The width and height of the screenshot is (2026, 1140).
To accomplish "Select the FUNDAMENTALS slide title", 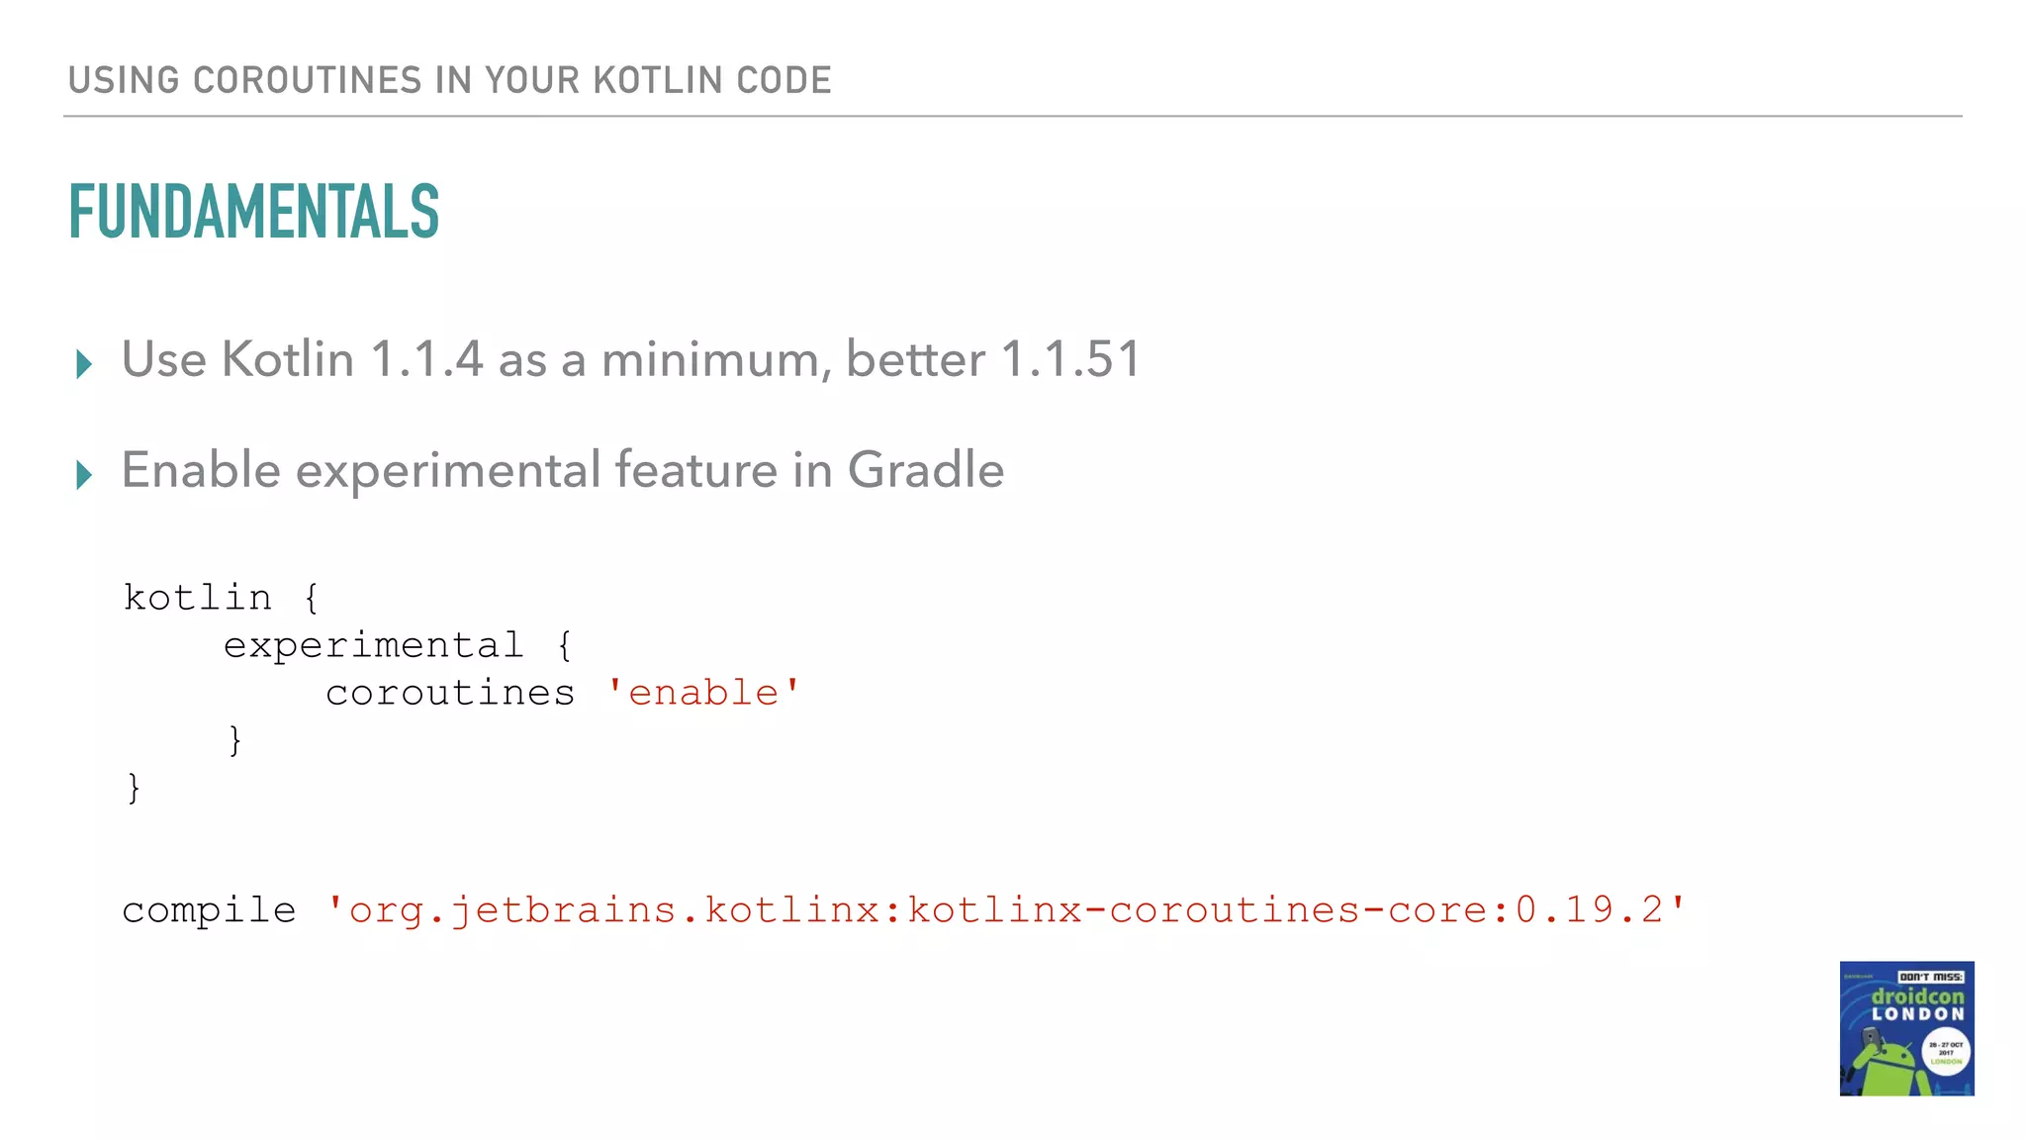I will point(253,212).
